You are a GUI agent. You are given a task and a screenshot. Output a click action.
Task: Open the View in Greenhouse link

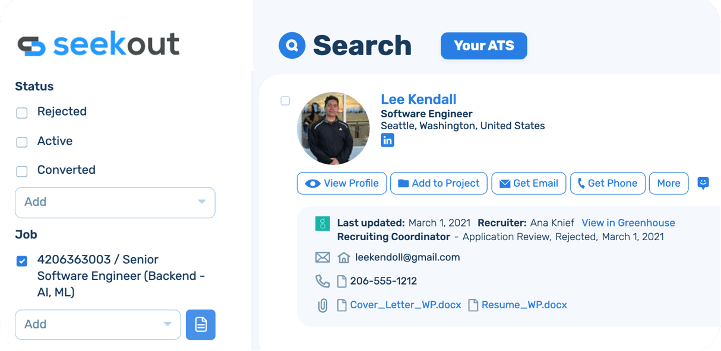[x=628, y=223]
